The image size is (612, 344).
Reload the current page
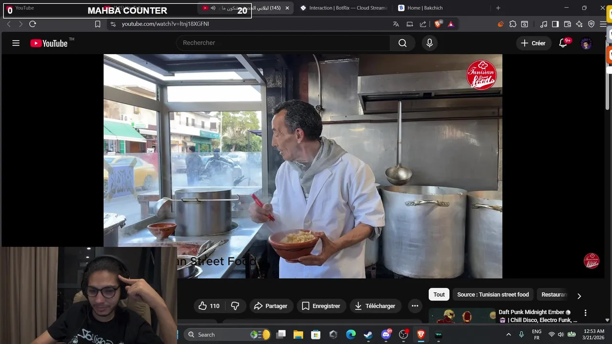point(33,24)
